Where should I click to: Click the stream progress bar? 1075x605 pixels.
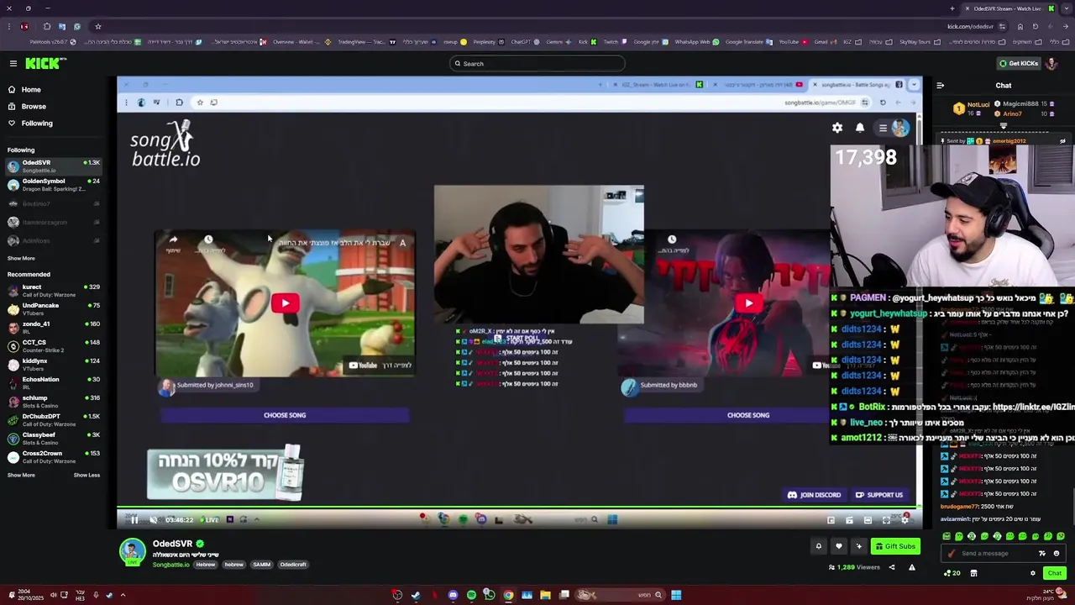tap(519, 508)
